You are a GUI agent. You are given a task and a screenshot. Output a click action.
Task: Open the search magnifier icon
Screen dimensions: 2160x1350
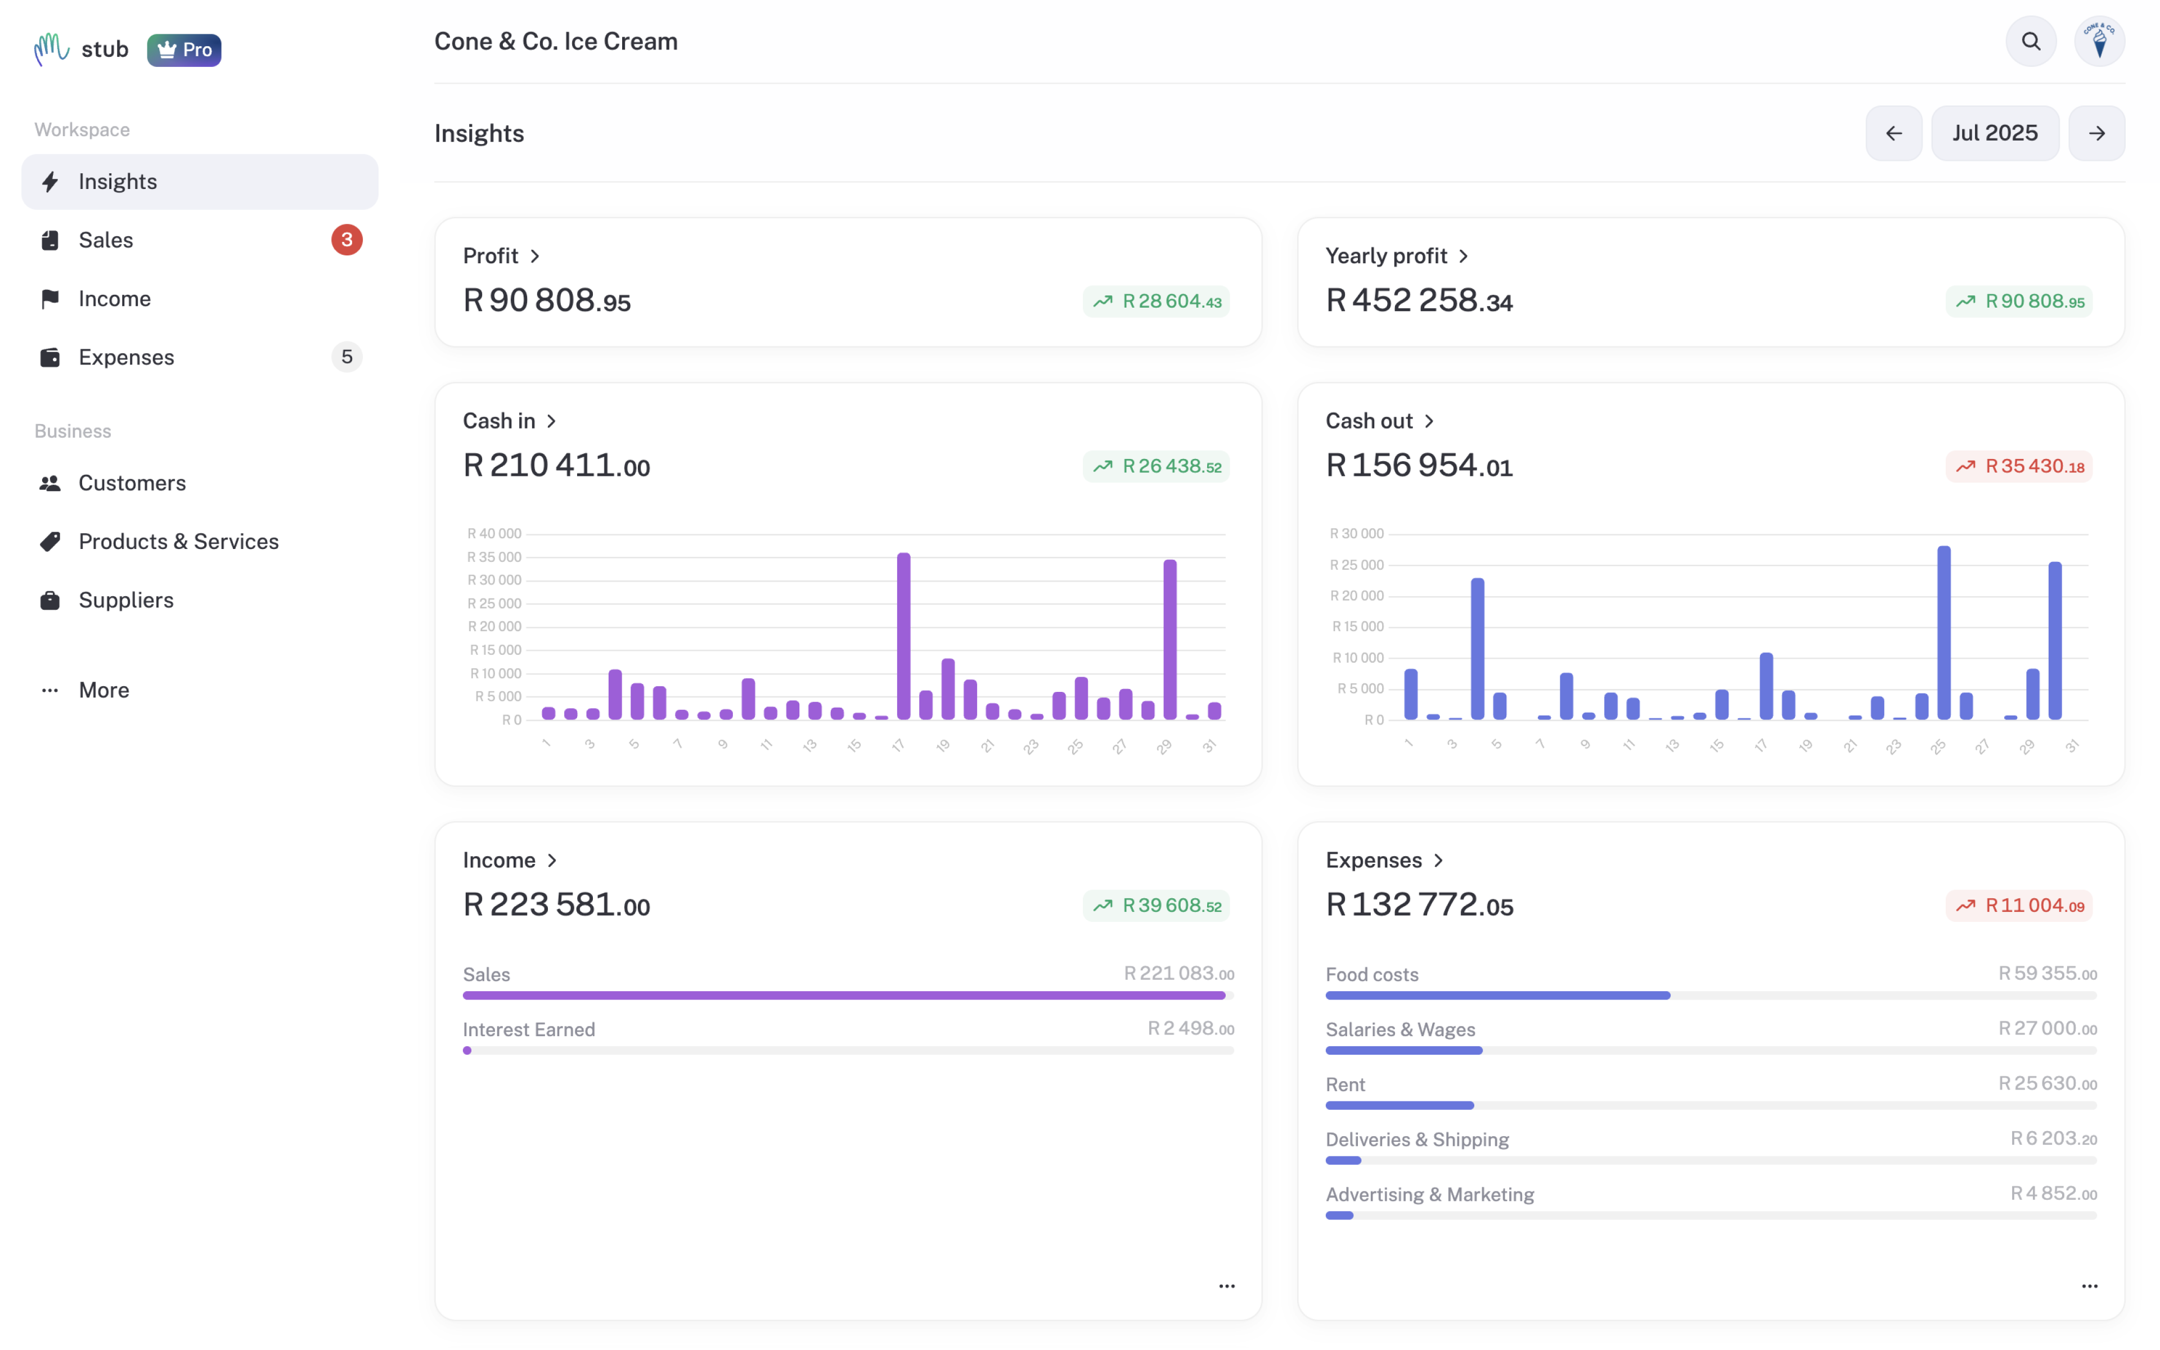coord(2031,41)
